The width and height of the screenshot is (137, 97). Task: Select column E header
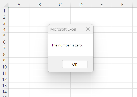point(102,5)
